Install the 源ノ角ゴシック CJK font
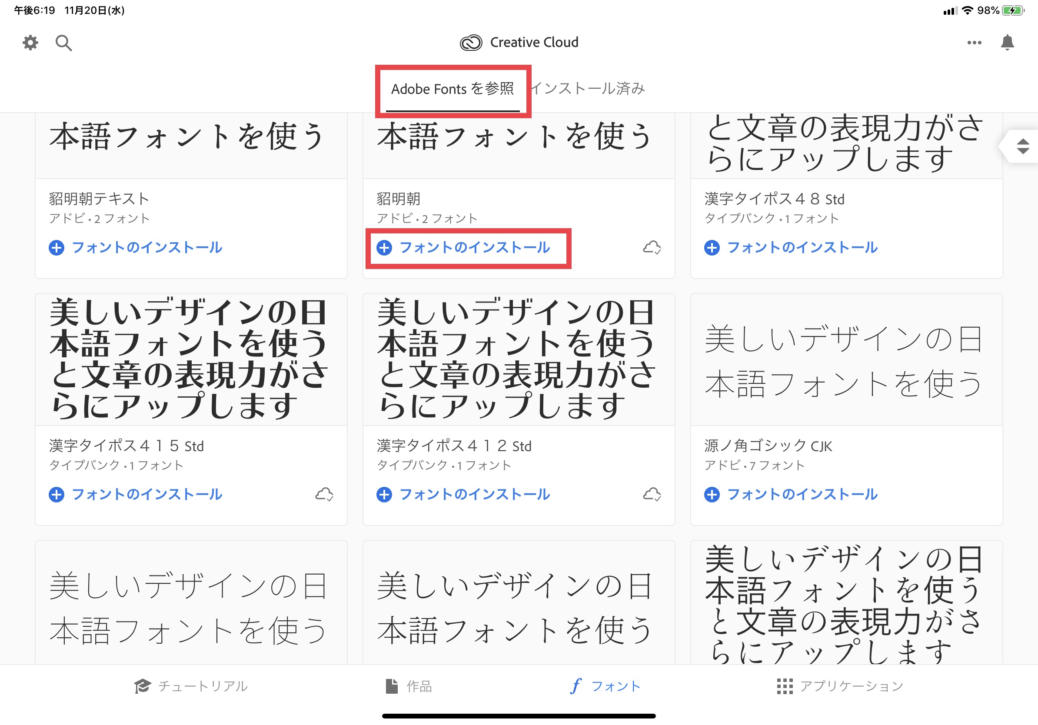The width and height of the screenshot is (1038, 725). point(791,495)
